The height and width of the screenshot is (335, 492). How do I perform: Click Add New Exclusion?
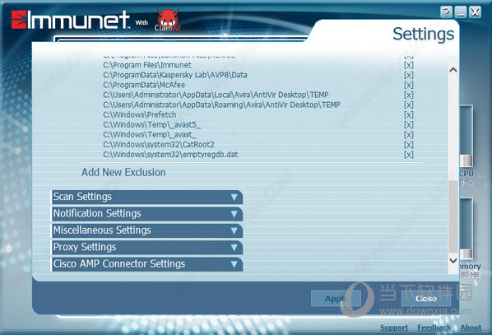pos(123,172)
